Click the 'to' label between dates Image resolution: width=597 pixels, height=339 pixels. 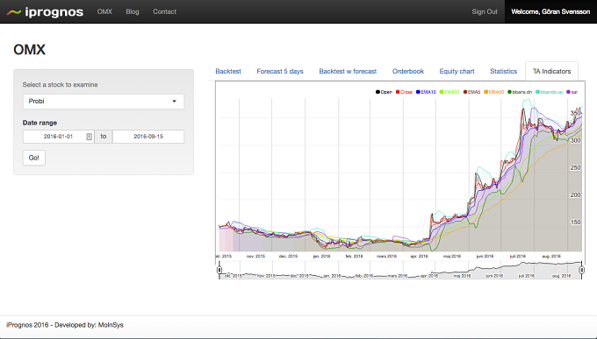click(104, 137)
